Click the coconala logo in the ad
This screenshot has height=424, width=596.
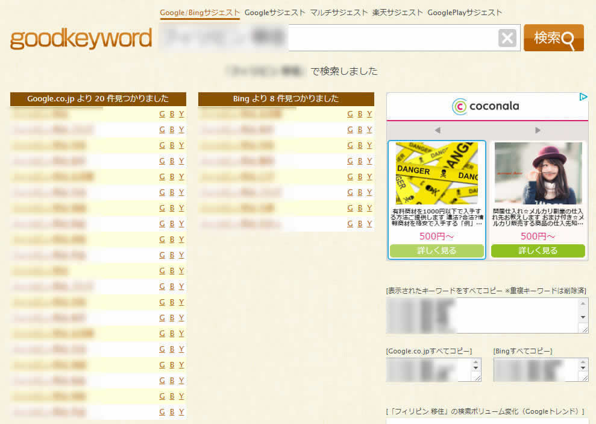(x=485, y=106)
